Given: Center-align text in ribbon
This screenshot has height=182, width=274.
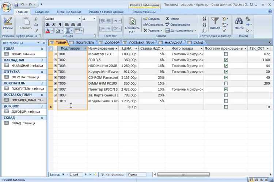Looking at the screenshot, I should tap(73, 24).
